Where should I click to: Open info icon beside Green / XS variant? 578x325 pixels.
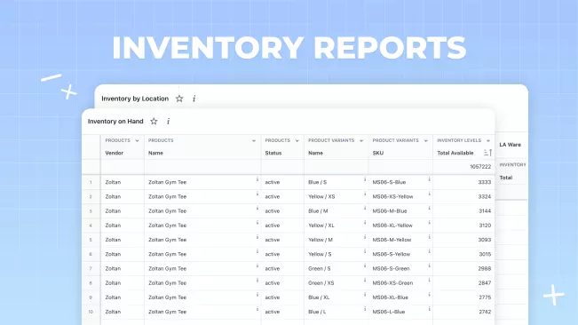[x=365, y=280]
